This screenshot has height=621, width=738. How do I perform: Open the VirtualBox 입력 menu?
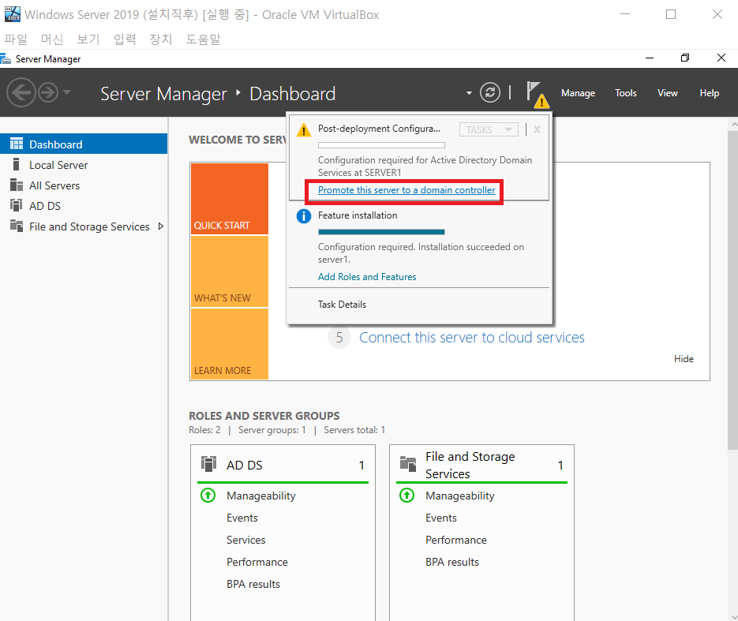coord(125,39)
